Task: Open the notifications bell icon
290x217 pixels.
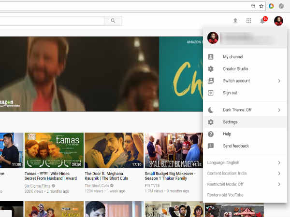Action: 263,21
